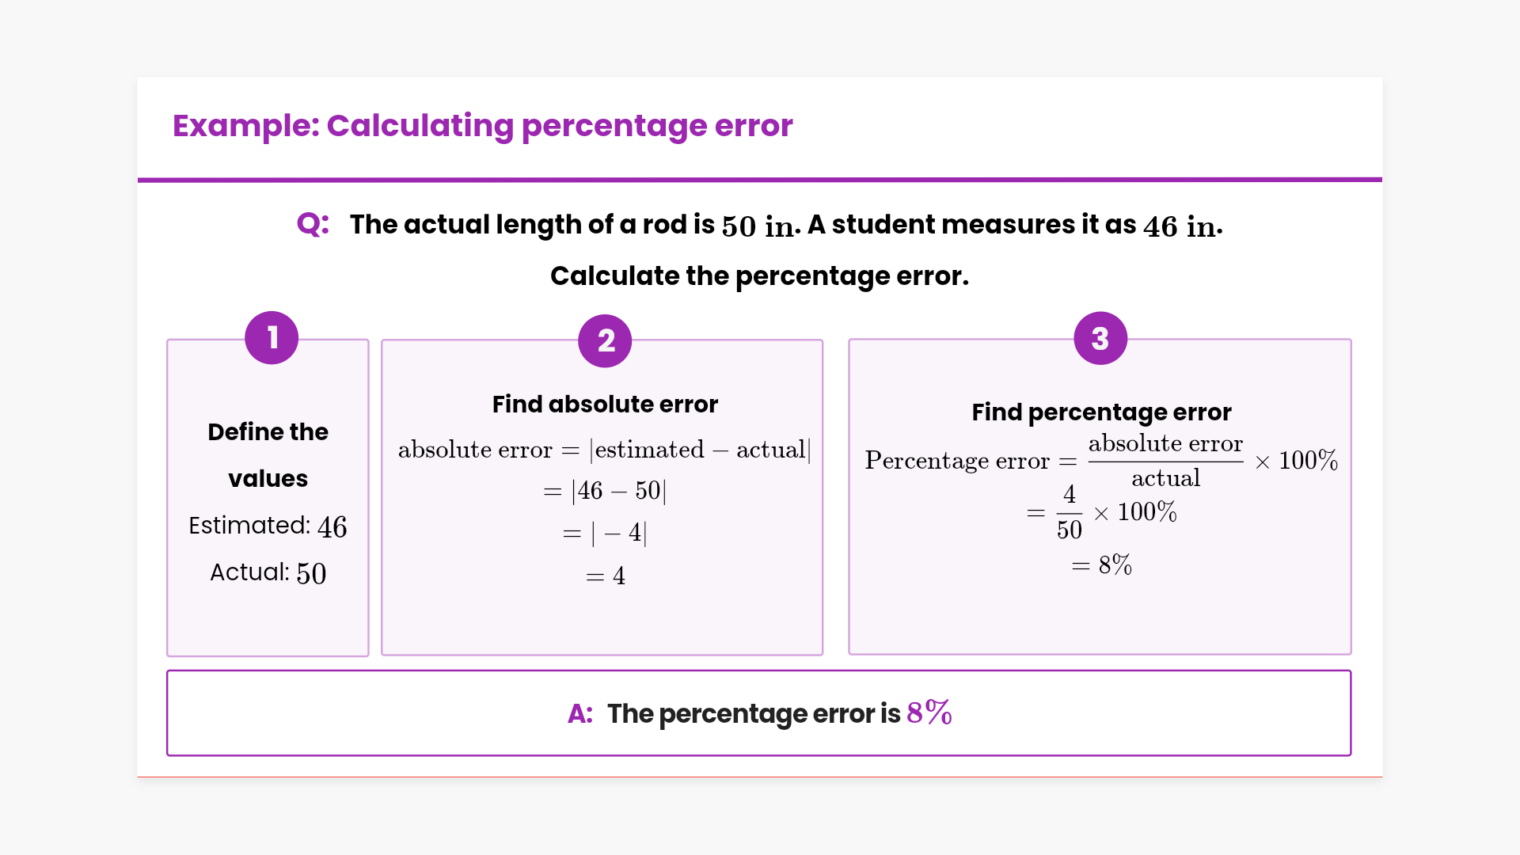
Task: Click the "absolute error over actual" fraction
Action: tap(1165, 461)
